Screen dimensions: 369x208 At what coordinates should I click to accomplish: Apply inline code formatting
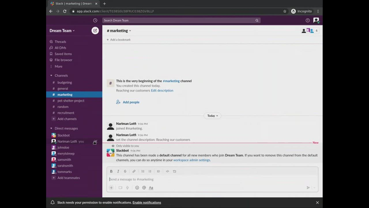167,171
